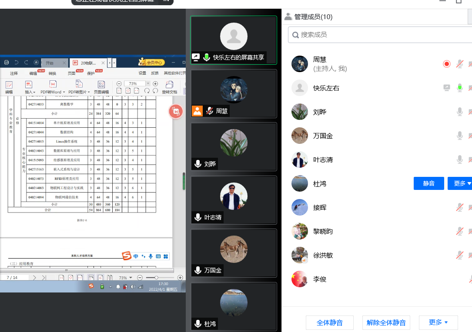Click redo arrow in shared PDF window
Viewport: 472px width, 332px height.
pyautogui.click(x=26, y=63)
